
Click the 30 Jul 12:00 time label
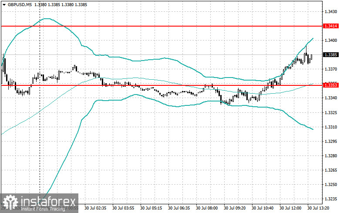[x=290, y=208]
